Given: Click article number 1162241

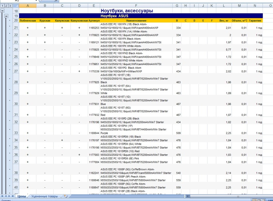Looking at the screenshot, I should [x=94, y=173].
